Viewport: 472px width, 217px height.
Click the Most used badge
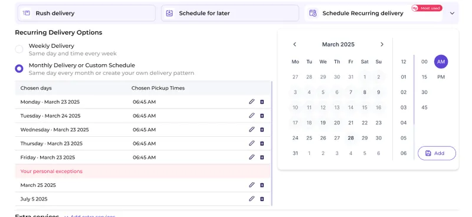tap(427, 8)
